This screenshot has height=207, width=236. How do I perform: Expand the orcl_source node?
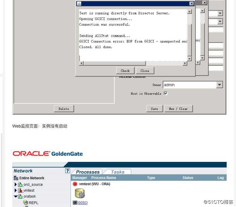click(16, 184)
